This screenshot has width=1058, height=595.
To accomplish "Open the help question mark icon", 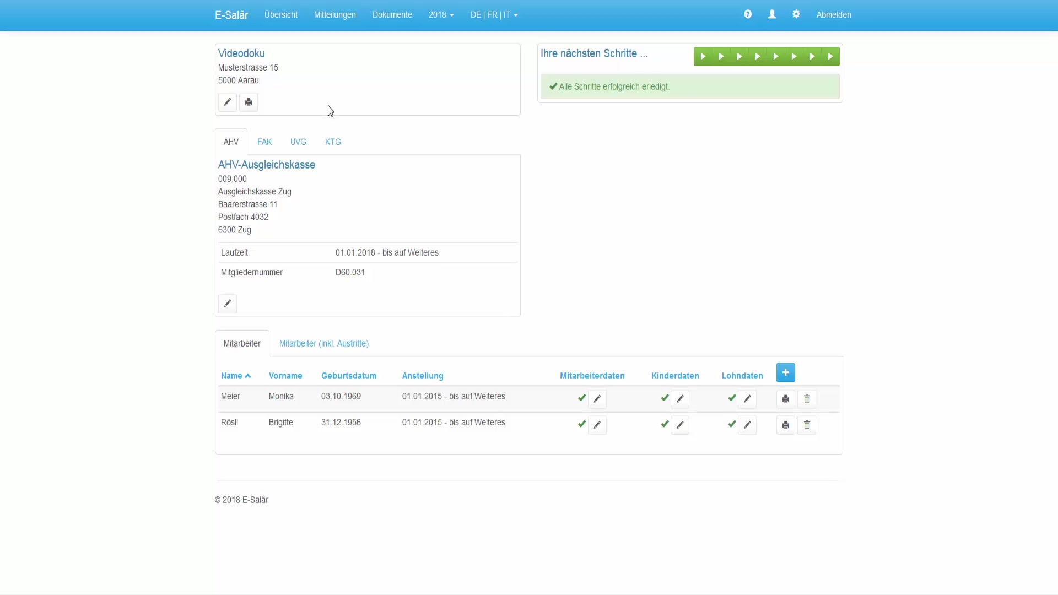I will tap(747, 14).
